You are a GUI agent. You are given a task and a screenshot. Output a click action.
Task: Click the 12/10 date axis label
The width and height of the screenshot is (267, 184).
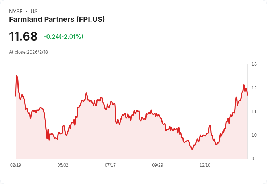click(205, 165)
